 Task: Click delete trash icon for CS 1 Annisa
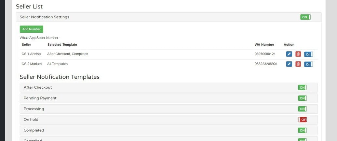pos(298,54)
